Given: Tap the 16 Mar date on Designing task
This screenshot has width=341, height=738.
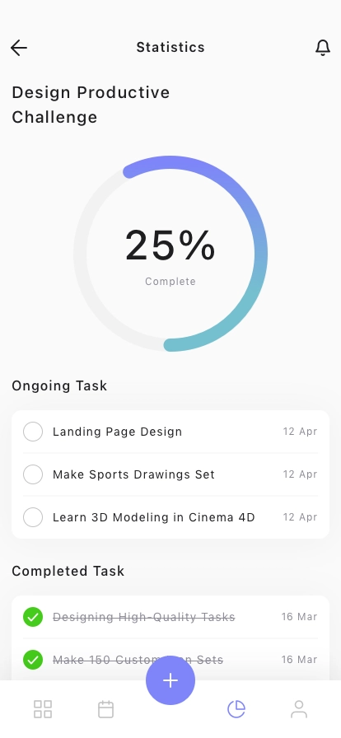Looking at the screenshot, I should coord(300,617).
